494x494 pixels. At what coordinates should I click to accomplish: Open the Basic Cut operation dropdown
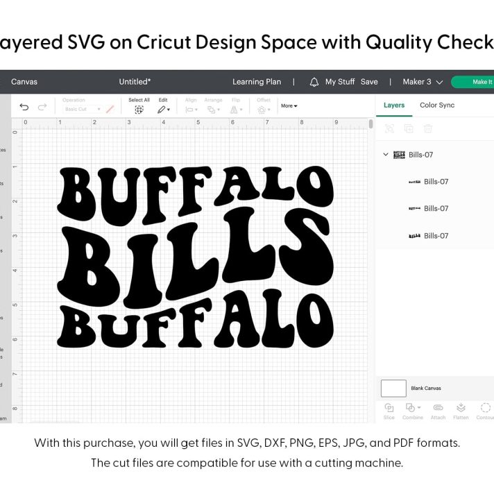(x=83, y=109)
